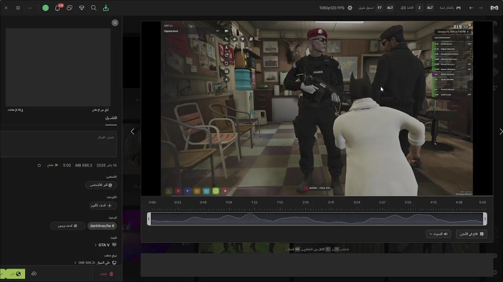Open the details tab in sidebar
The image size is (503, 282).
pos(111,118)
